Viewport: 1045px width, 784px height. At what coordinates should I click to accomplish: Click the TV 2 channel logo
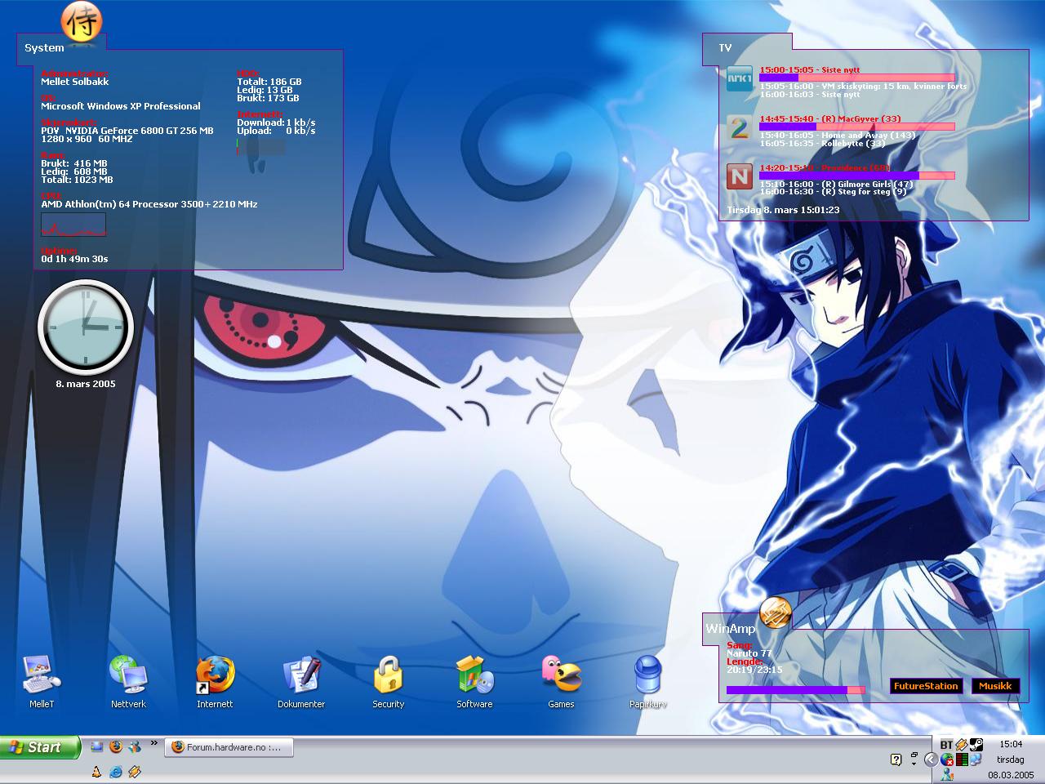(x=740, y=127)
